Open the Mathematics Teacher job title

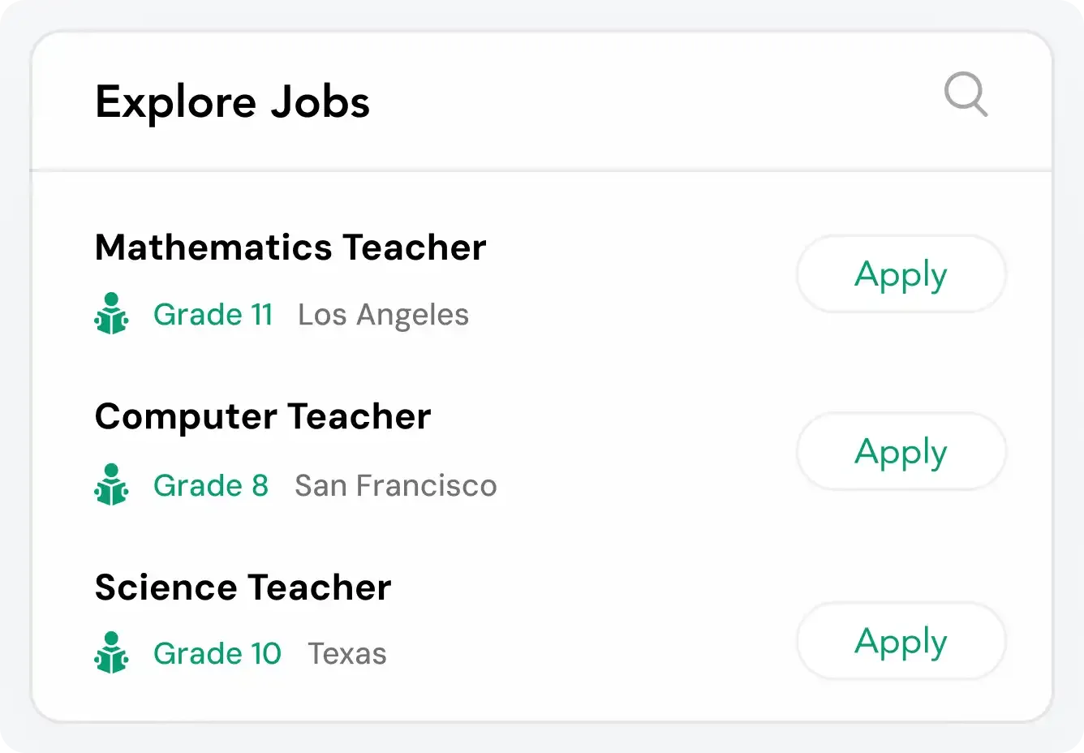pos(290,247)
